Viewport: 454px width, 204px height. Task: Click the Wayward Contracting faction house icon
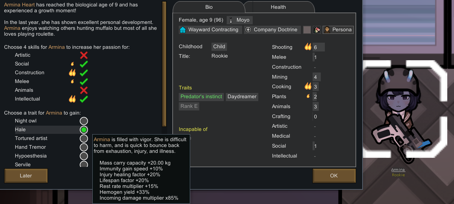183,30
